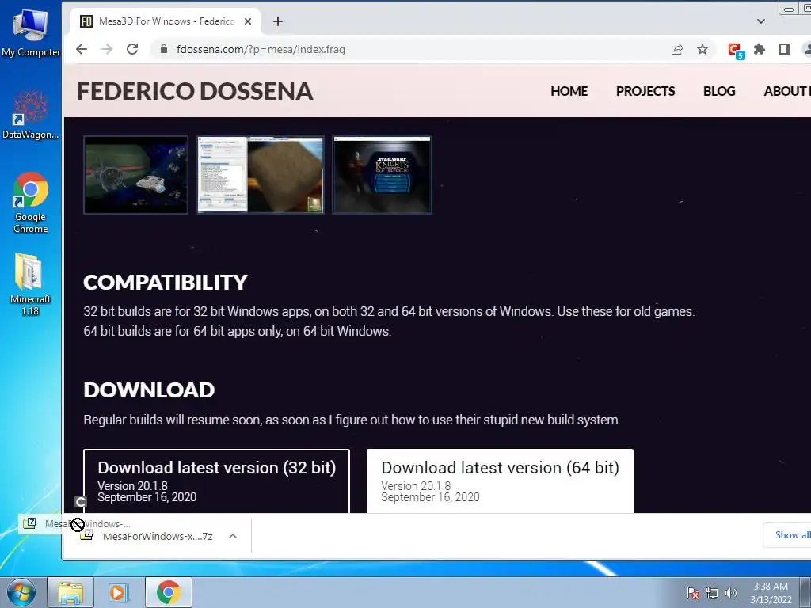811x608 pixels.
Task: Open the HOME navigation link
Action: pos(569,92)
